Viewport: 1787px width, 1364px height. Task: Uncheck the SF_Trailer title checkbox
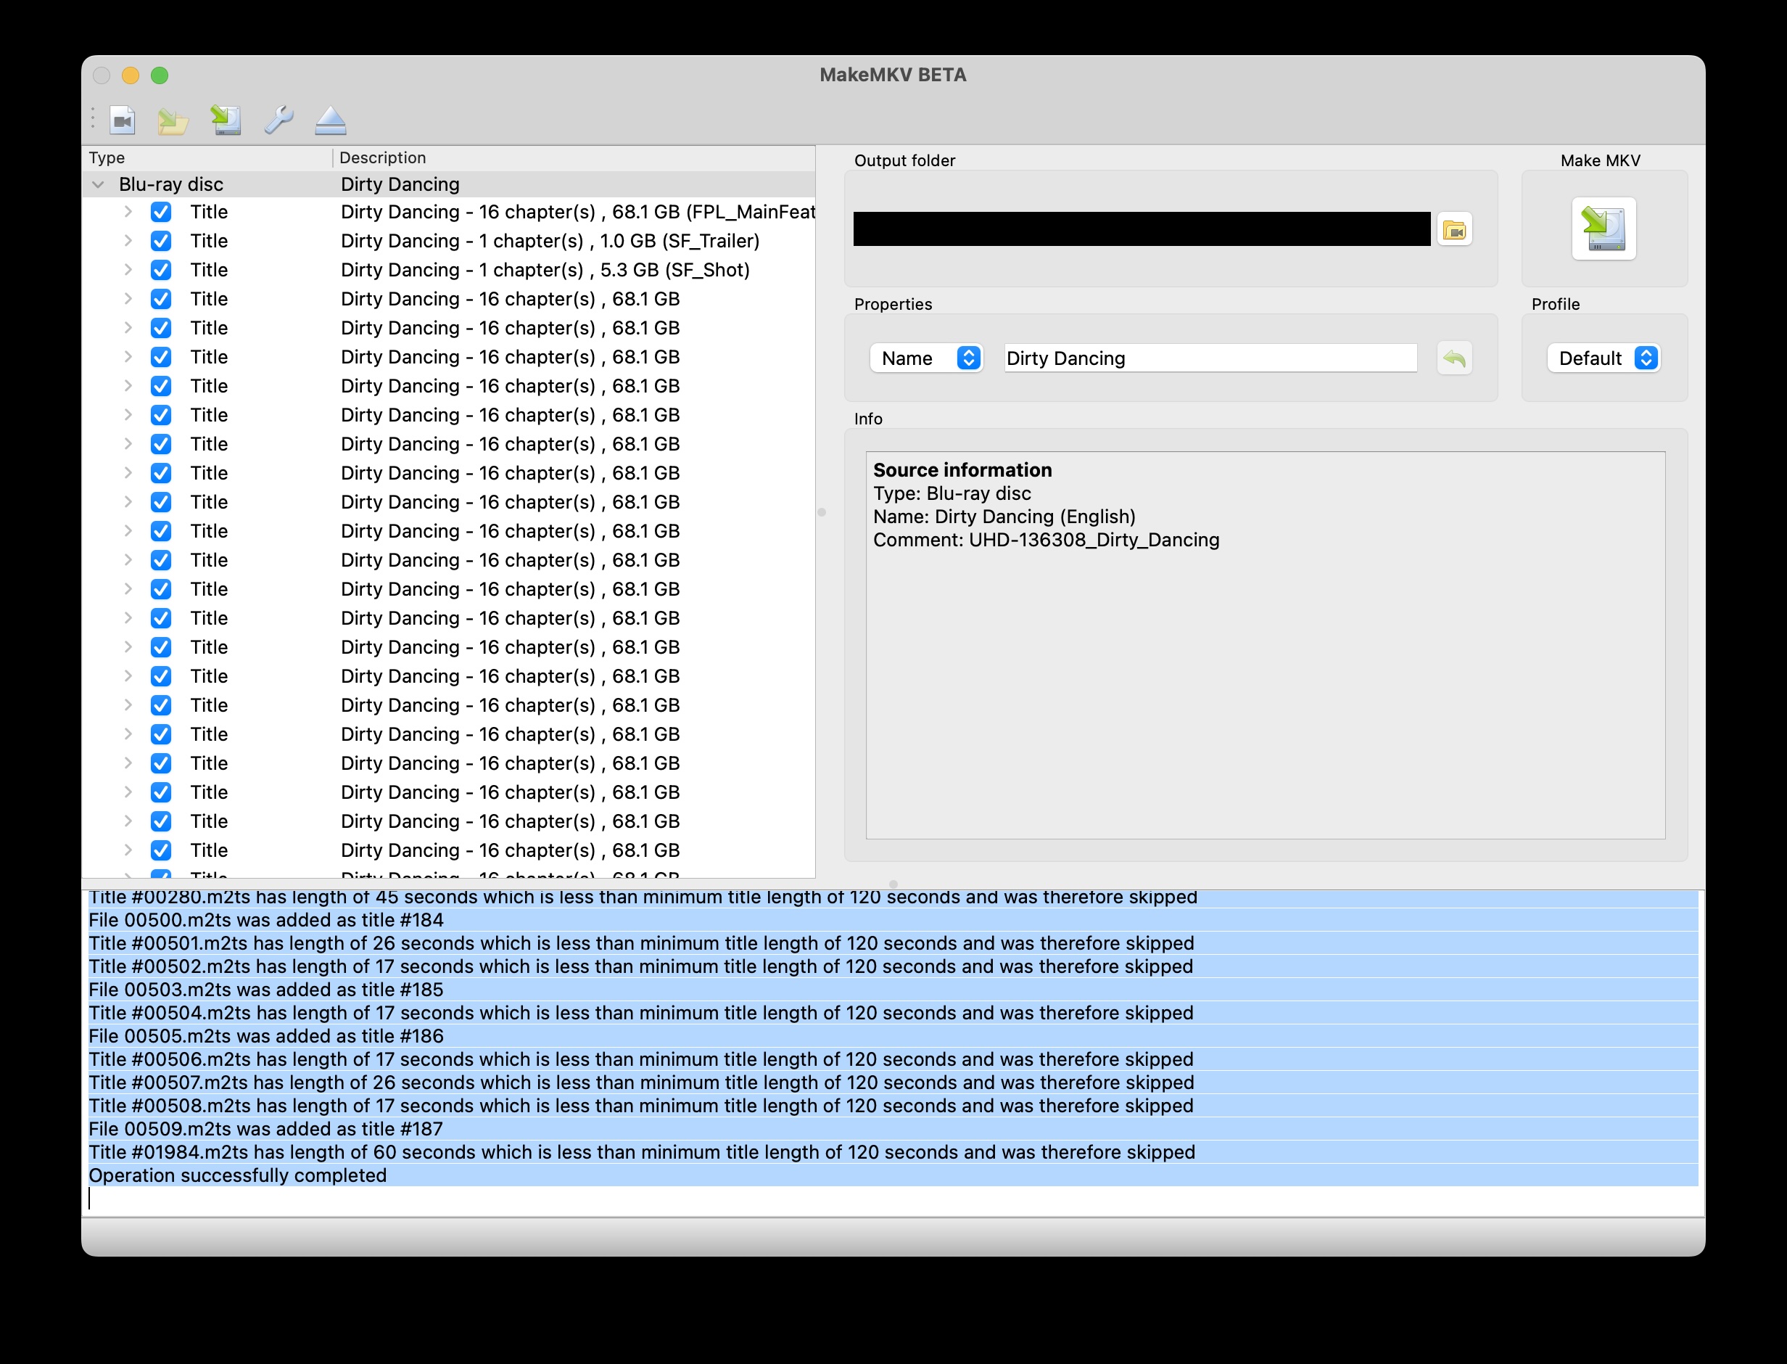coord(162,241)
